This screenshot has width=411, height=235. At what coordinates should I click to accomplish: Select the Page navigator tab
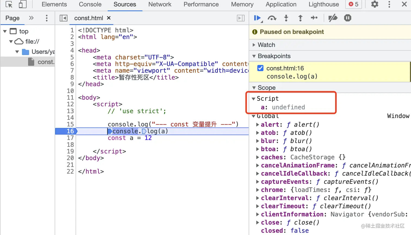13,18
